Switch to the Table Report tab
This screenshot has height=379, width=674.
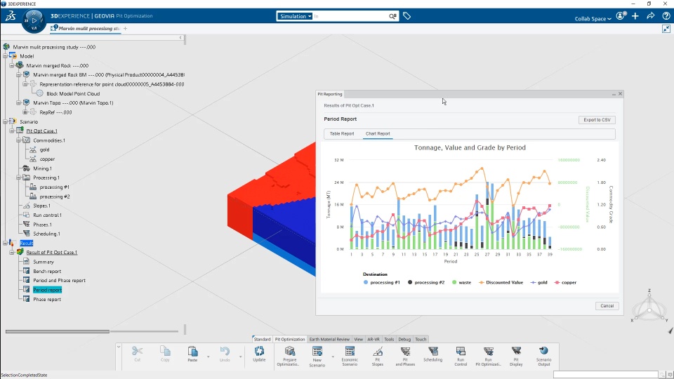[x=342, y=133]
